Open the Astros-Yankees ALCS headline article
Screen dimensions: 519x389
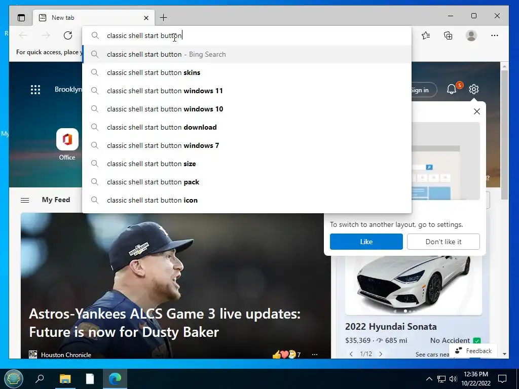pos(165,323)
